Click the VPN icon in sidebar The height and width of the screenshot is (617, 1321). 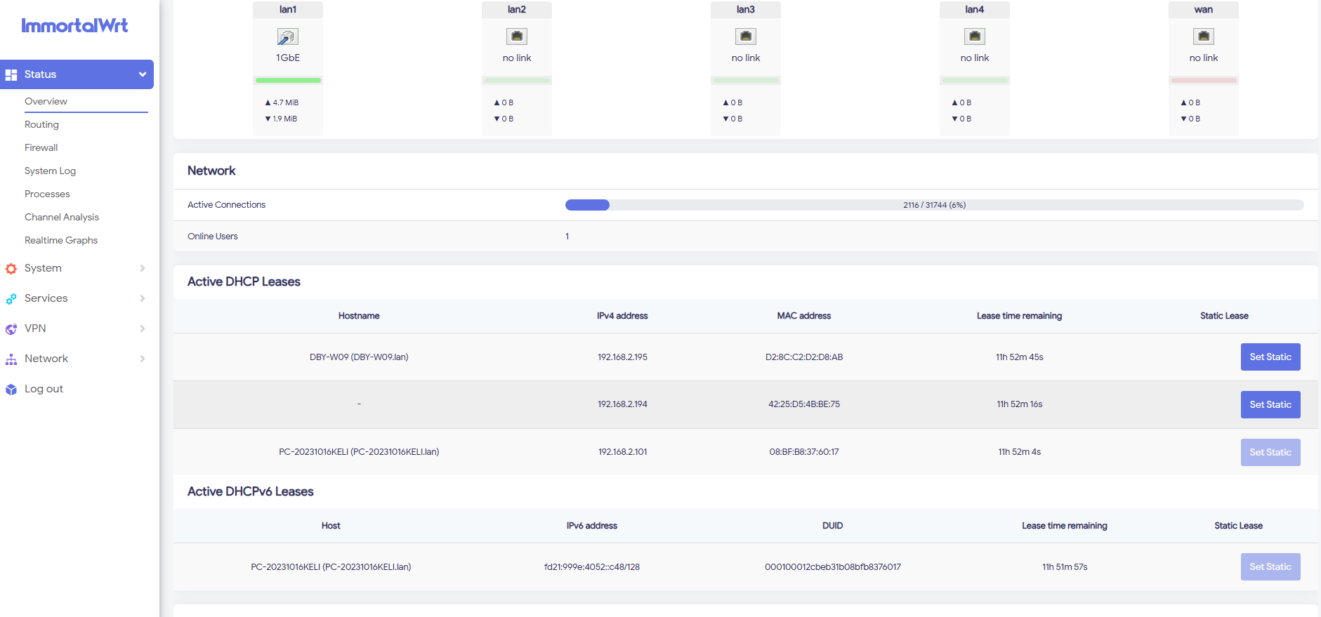11,329
